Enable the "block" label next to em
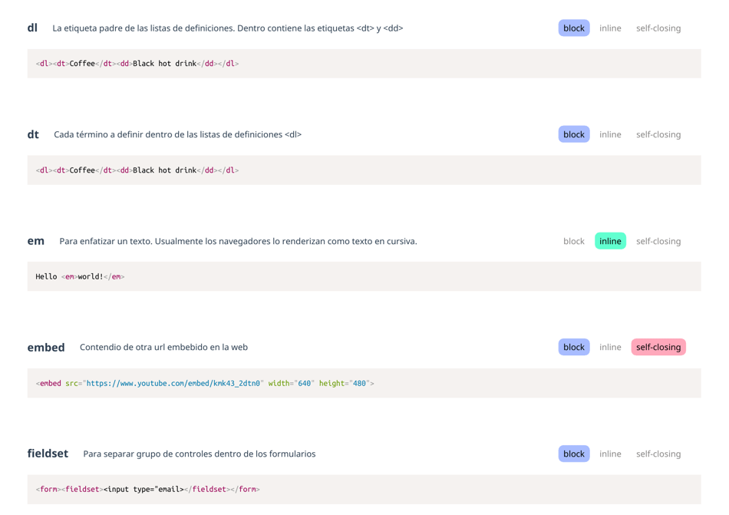The width and height of the screenshot is (729, 515). 573,240
